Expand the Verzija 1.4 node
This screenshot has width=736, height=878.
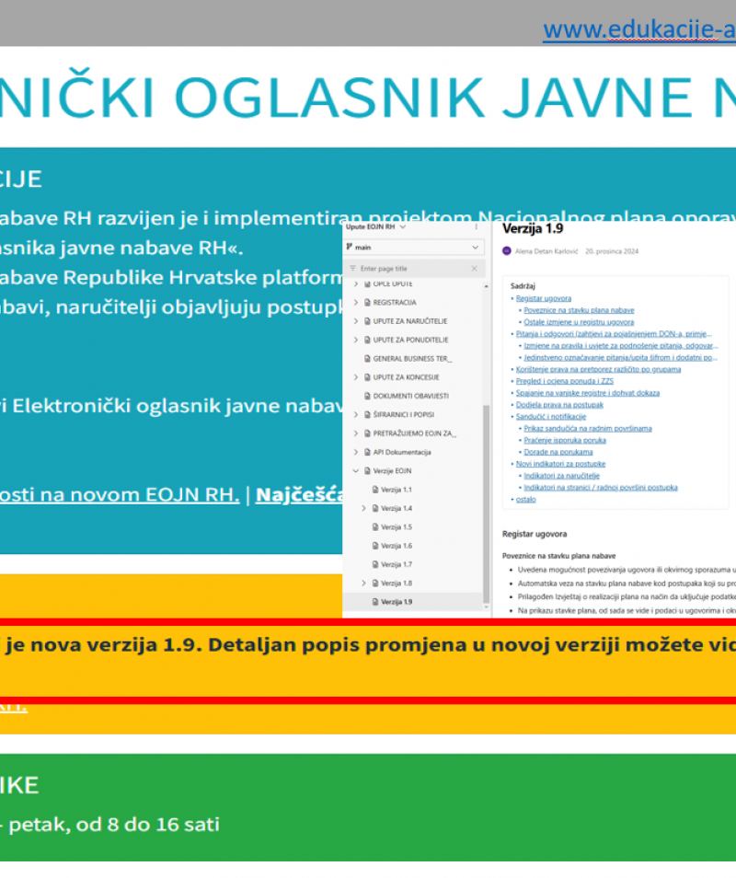[x=363, y=508]
